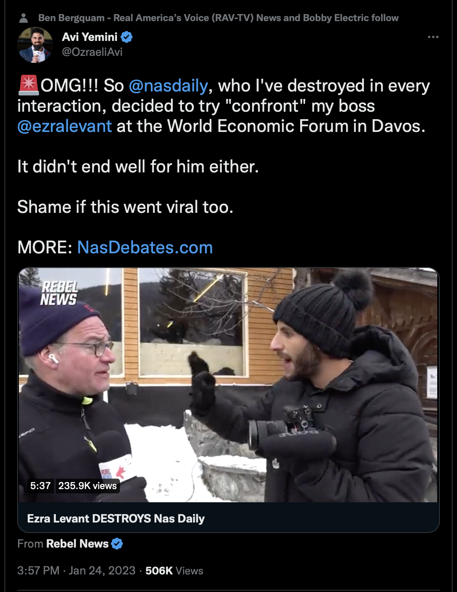Open the NasDebates.com link
The width and height of the screenshot is (457, 592).
(x=145, y=248)
